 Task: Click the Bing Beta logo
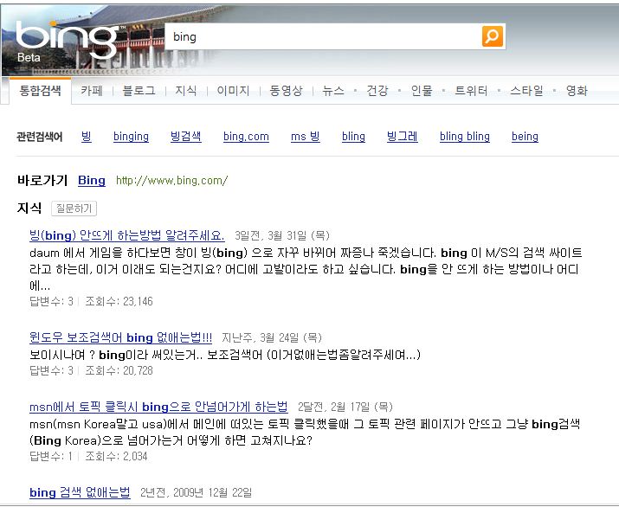[68, 41]
